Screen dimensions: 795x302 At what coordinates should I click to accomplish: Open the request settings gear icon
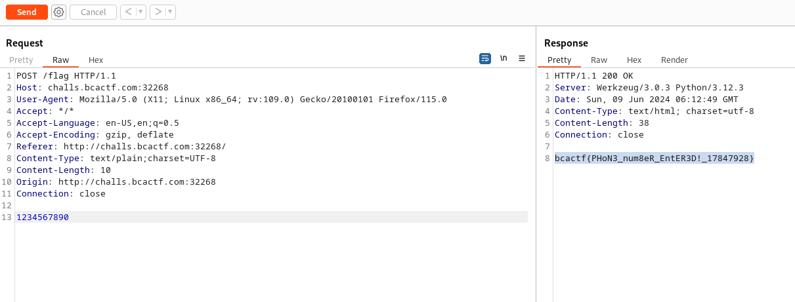58,12
